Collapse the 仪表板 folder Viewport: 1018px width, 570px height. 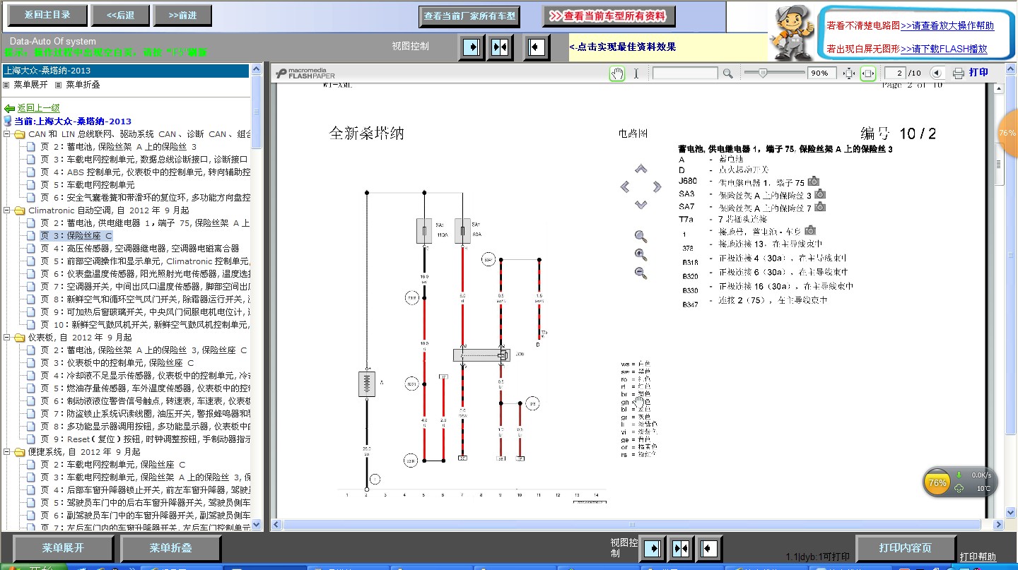pos(7,338)
